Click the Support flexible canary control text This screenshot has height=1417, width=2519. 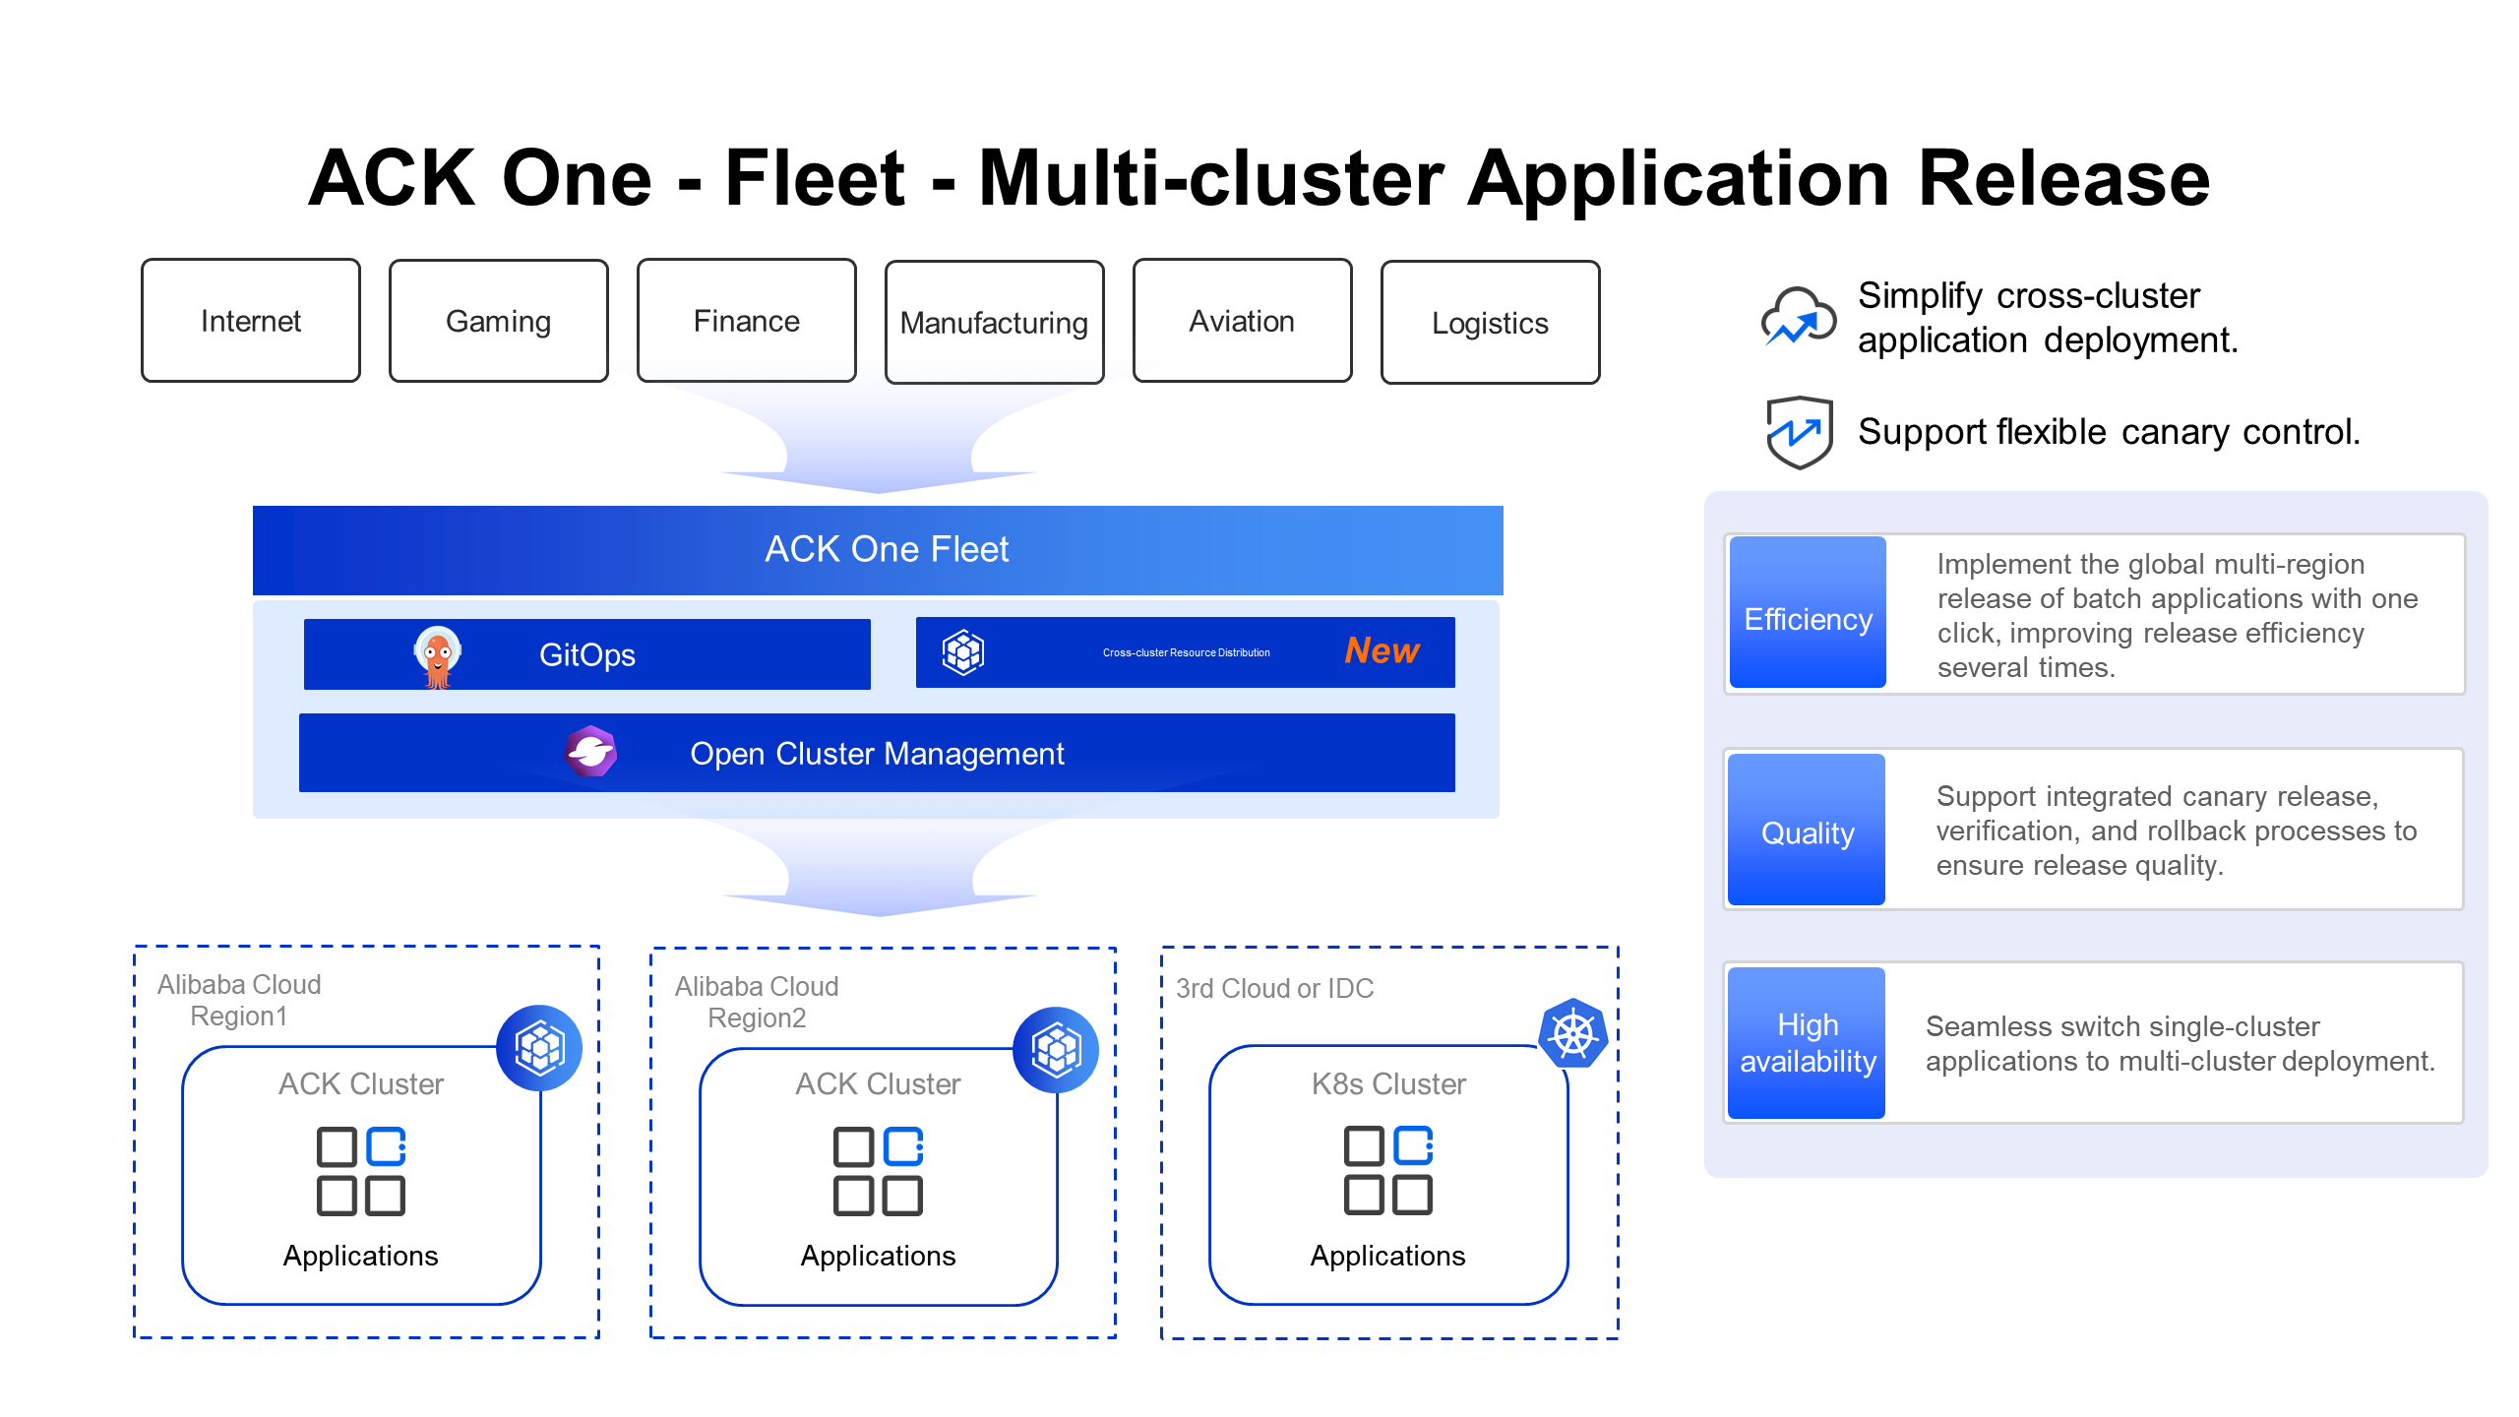point(2109,432)
